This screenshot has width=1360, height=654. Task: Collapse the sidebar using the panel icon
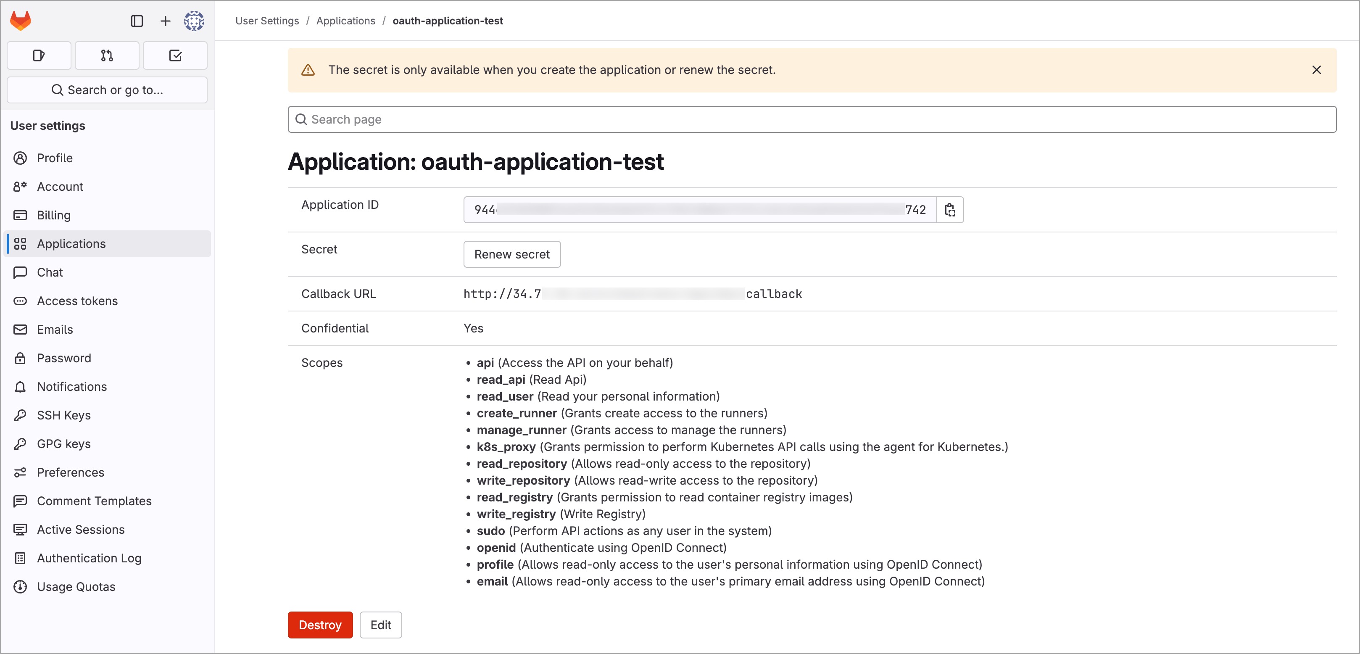(x=137, y=21)
